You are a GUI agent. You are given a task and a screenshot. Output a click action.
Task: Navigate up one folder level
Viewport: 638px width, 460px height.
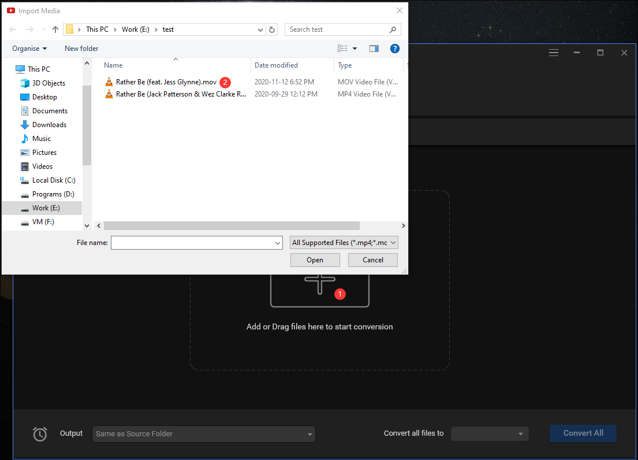pyautogui.click(x=55, y=29)
